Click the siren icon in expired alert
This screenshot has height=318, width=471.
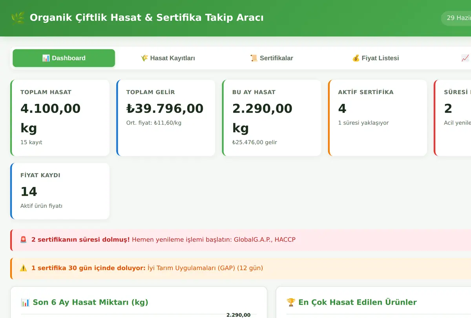24,240
